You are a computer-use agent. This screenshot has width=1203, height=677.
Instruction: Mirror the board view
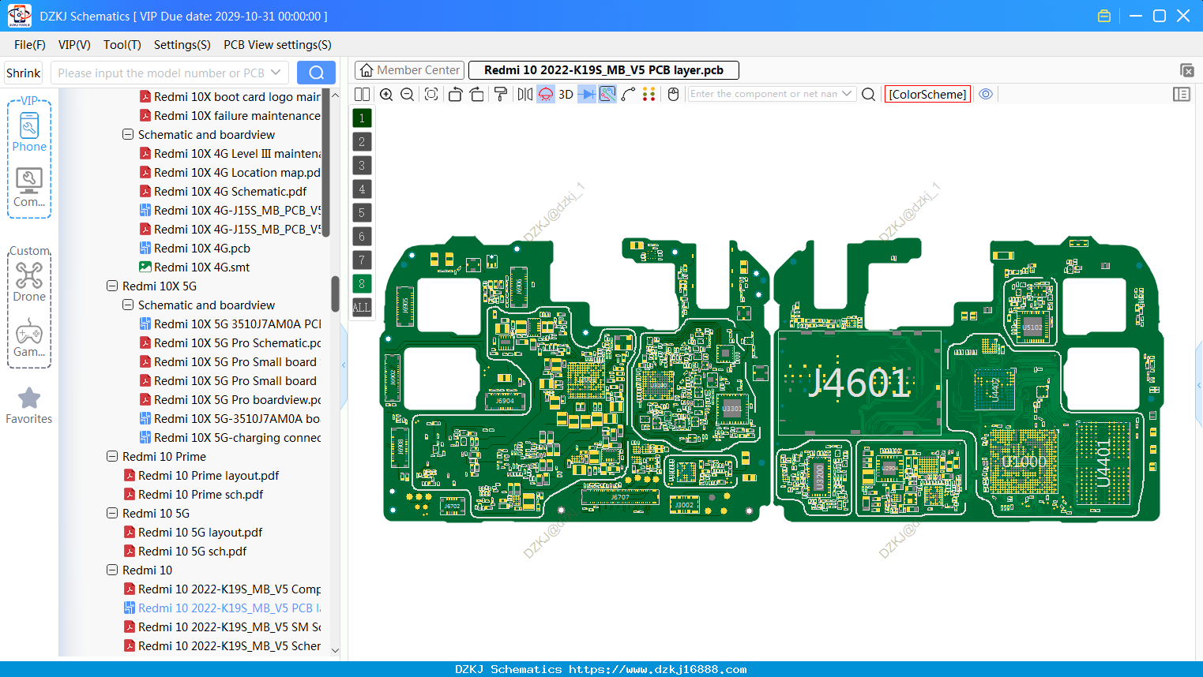click(x=525, y=94)
